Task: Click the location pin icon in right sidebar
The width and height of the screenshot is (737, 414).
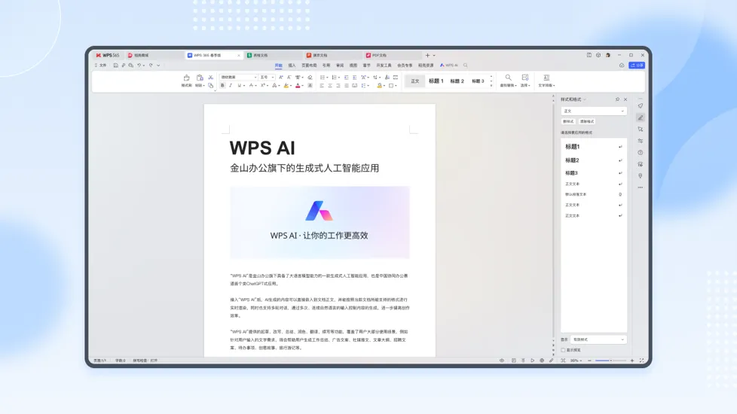Action: 641,176
